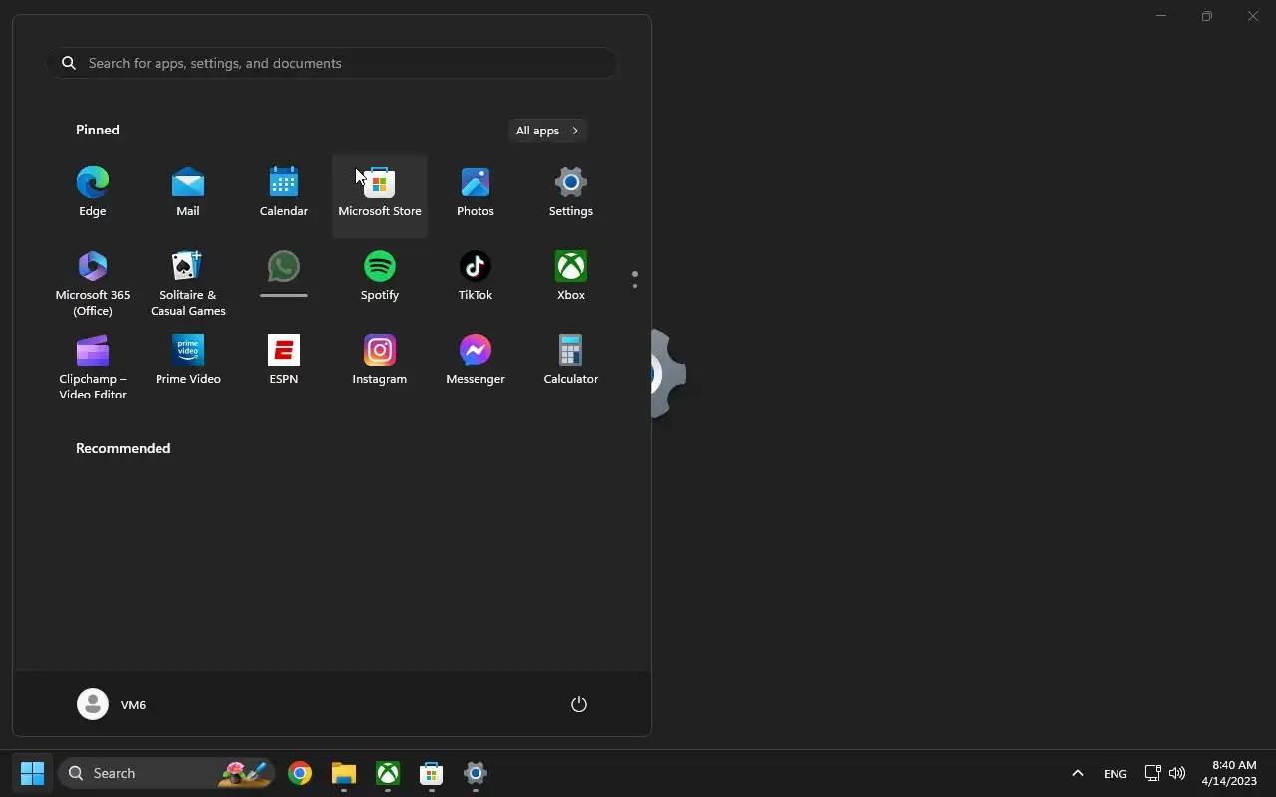Click the Windows Start button on taskbar
The width and height of the screenshot is (1276, 797).
click(32, 773)
